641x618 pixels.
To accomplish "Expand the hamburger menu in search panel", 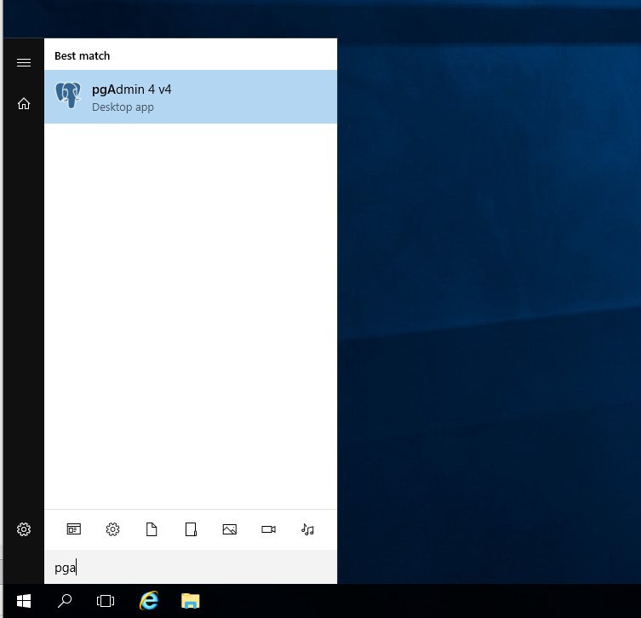I will click(24, 62).
